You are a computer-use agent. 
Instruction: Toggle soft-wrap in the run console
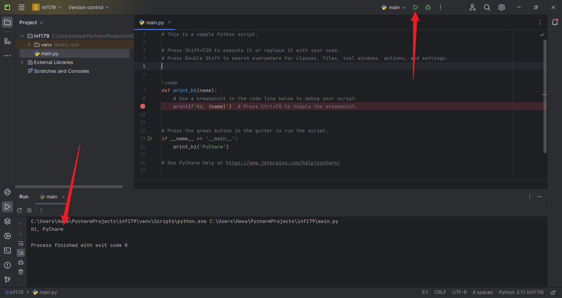click(21, 243)
